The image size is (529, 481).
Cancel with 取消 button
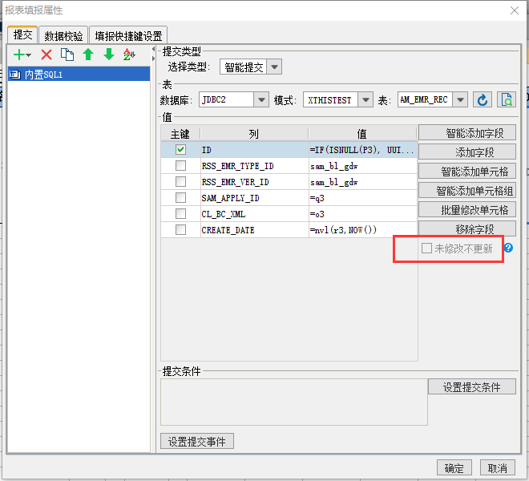click(x=498, y=468)
